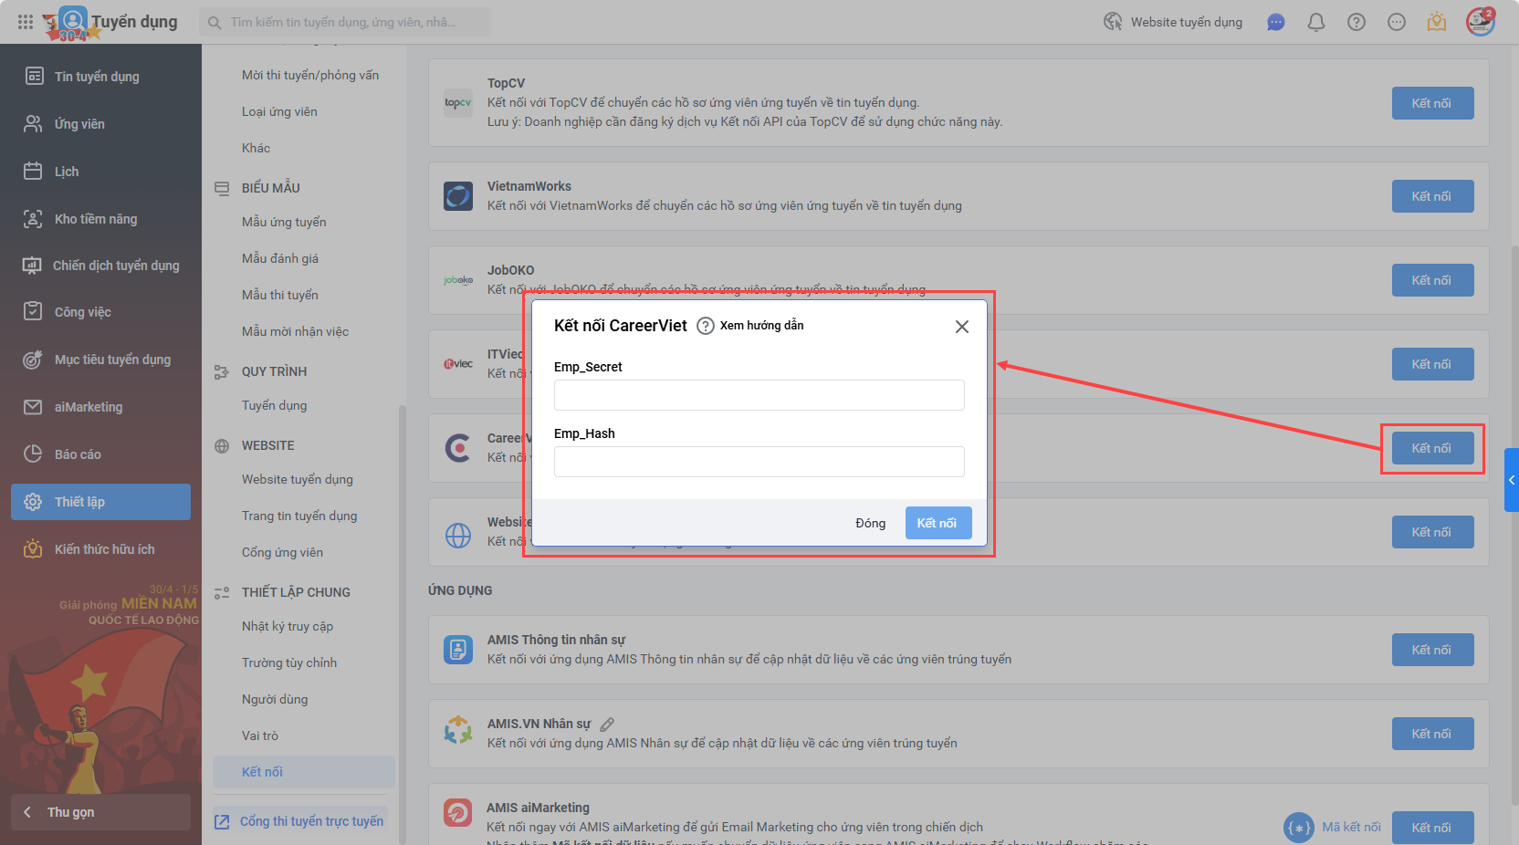Open Website tuyển dụng link in header
This screenshot has height=845, width=1519.
click(1186, 22)
